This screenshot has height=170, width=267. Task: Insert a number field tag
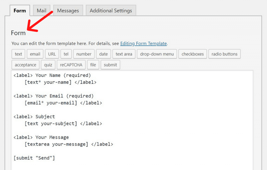[x=84, y=54]
